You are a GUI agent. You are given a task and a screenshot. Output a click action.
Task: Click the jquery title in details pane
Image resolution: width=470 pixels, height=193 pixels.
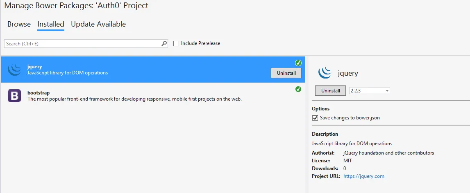coord(348,74)
